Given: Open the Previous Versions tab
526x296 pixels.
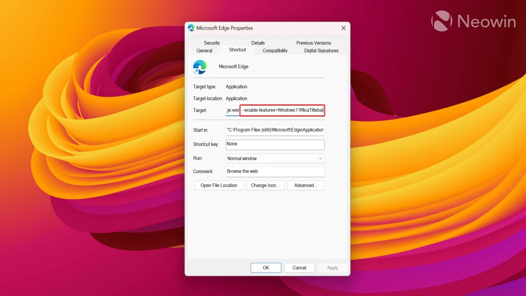Looking at the screenshot, I should 314,43.
